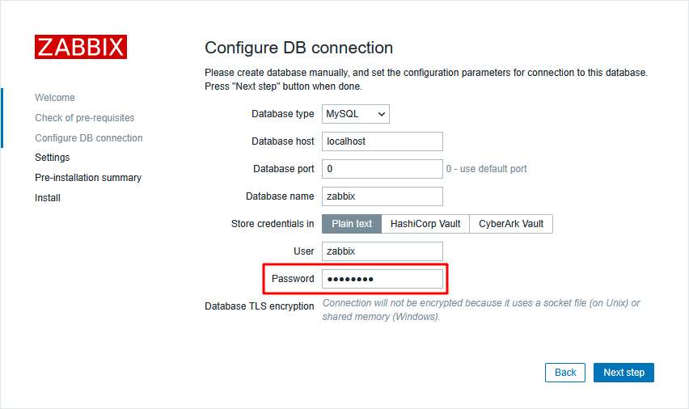The width and height of the screenshot is (689, 409).
Task: Select Check of pre-requisites step
Action: point(85,118)
